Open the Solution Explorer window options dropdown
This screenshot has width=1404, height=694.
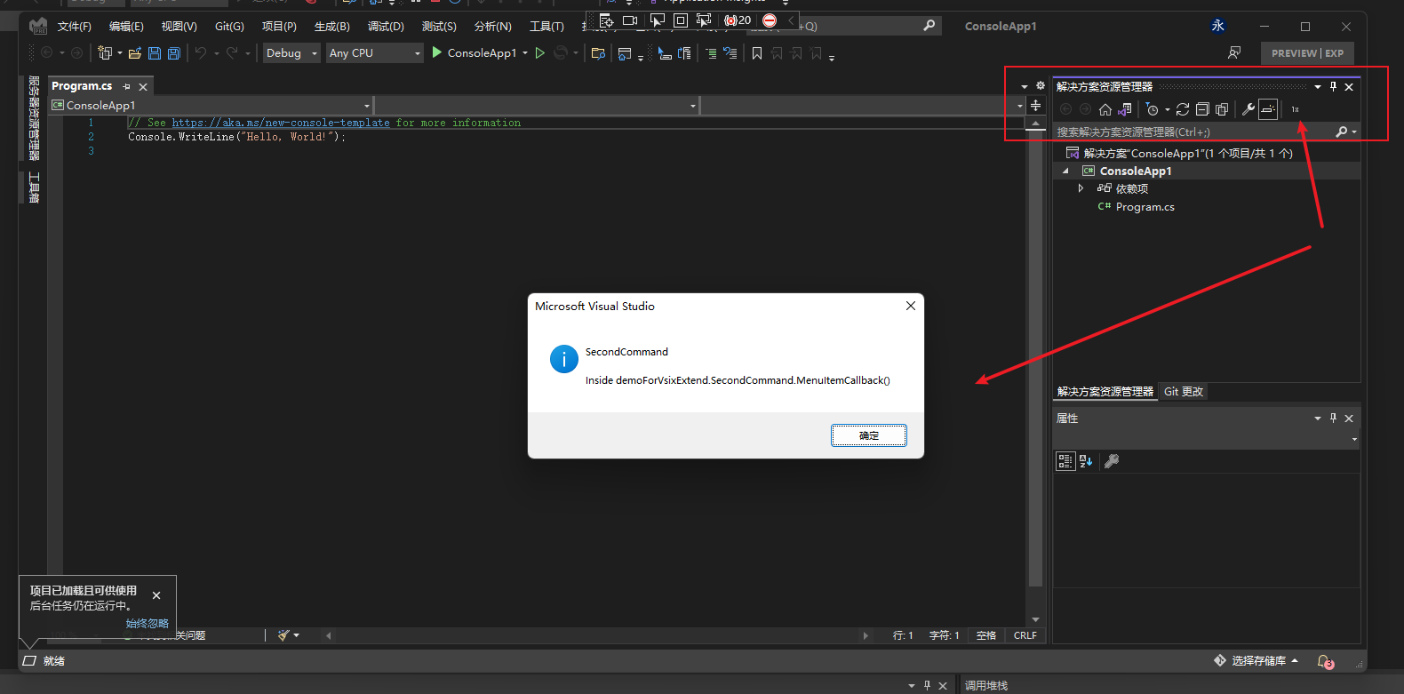tap(1318, 86)
